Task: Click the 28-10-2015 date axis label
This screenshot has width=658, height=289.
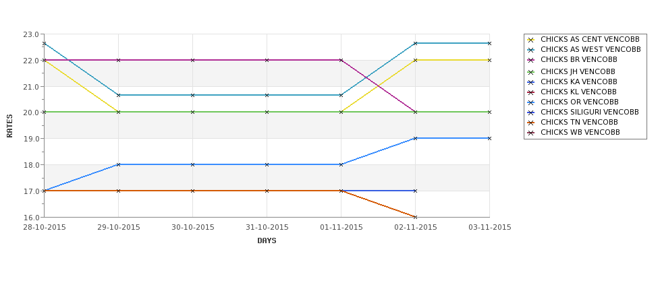Action: tap(44, 227)
